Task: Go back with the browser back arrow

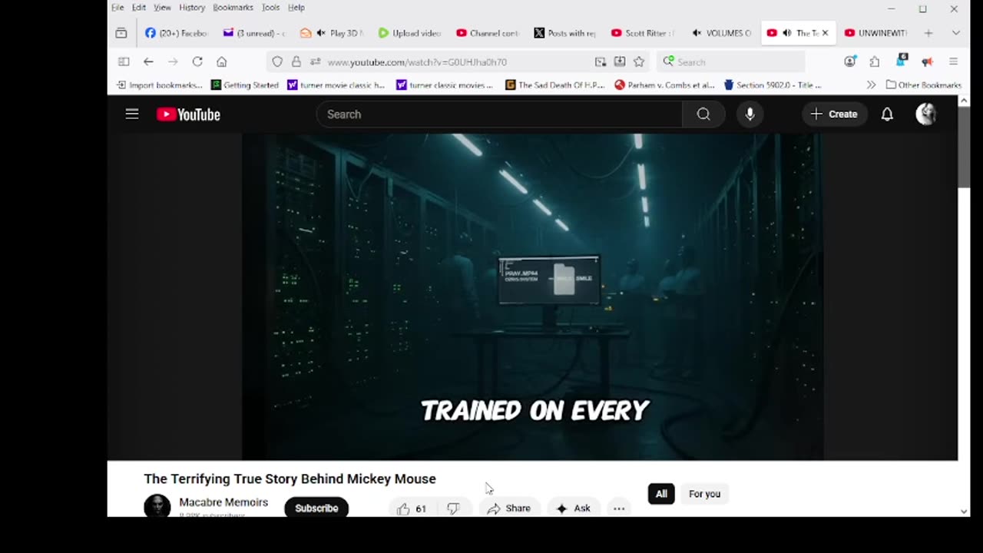Action: coord(148,61)
